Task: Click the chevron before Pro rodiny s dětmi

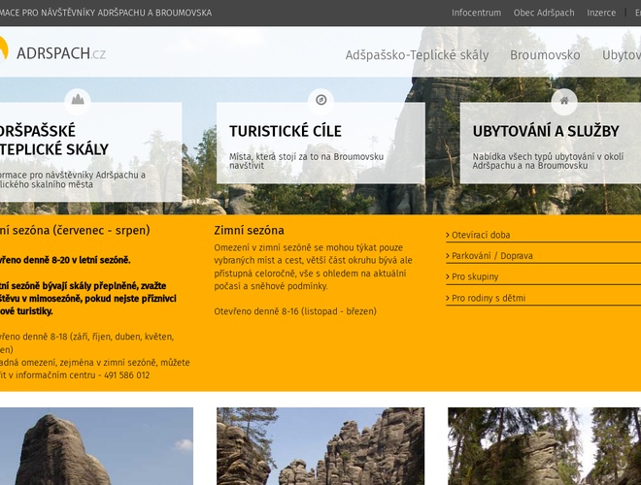Action: [448, 299]
